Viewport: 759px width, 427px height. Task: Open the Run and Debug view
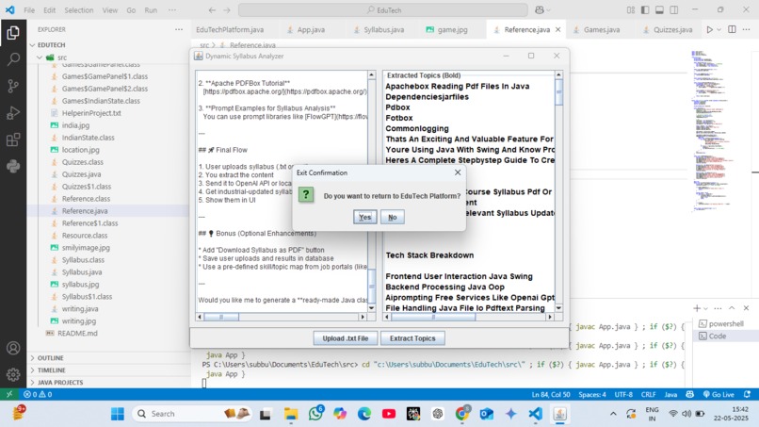pyautogui.click(x=13, y=113)
